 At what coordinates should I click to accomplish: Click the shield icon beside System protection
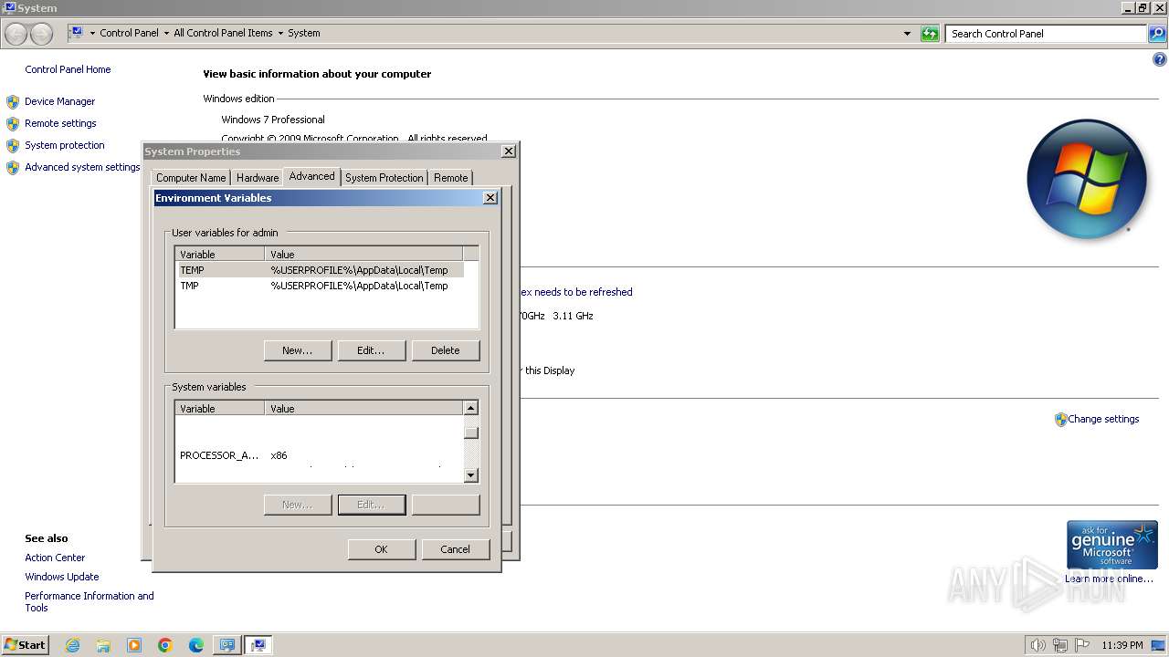pyautogui.click(x=13, y=145)
